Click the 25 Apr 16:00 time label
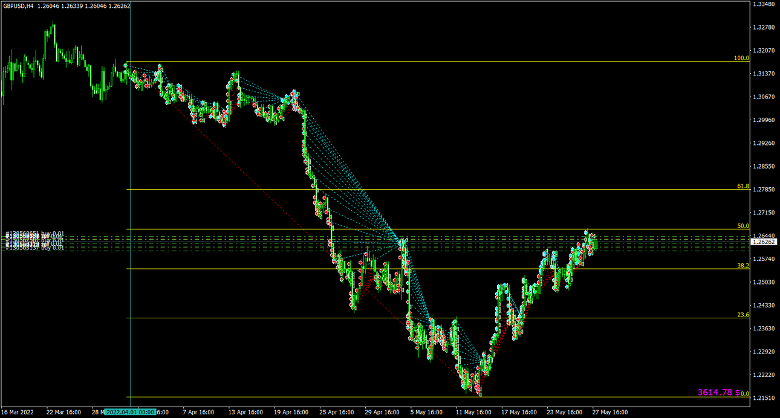This screenshot has height=418, width=780. coord(337,412)
